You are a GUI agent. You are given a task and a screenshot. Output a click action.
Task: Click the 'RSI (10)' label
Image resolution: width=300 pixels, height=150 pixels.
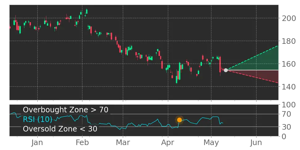pyautogui.click(x=38, y=119)
